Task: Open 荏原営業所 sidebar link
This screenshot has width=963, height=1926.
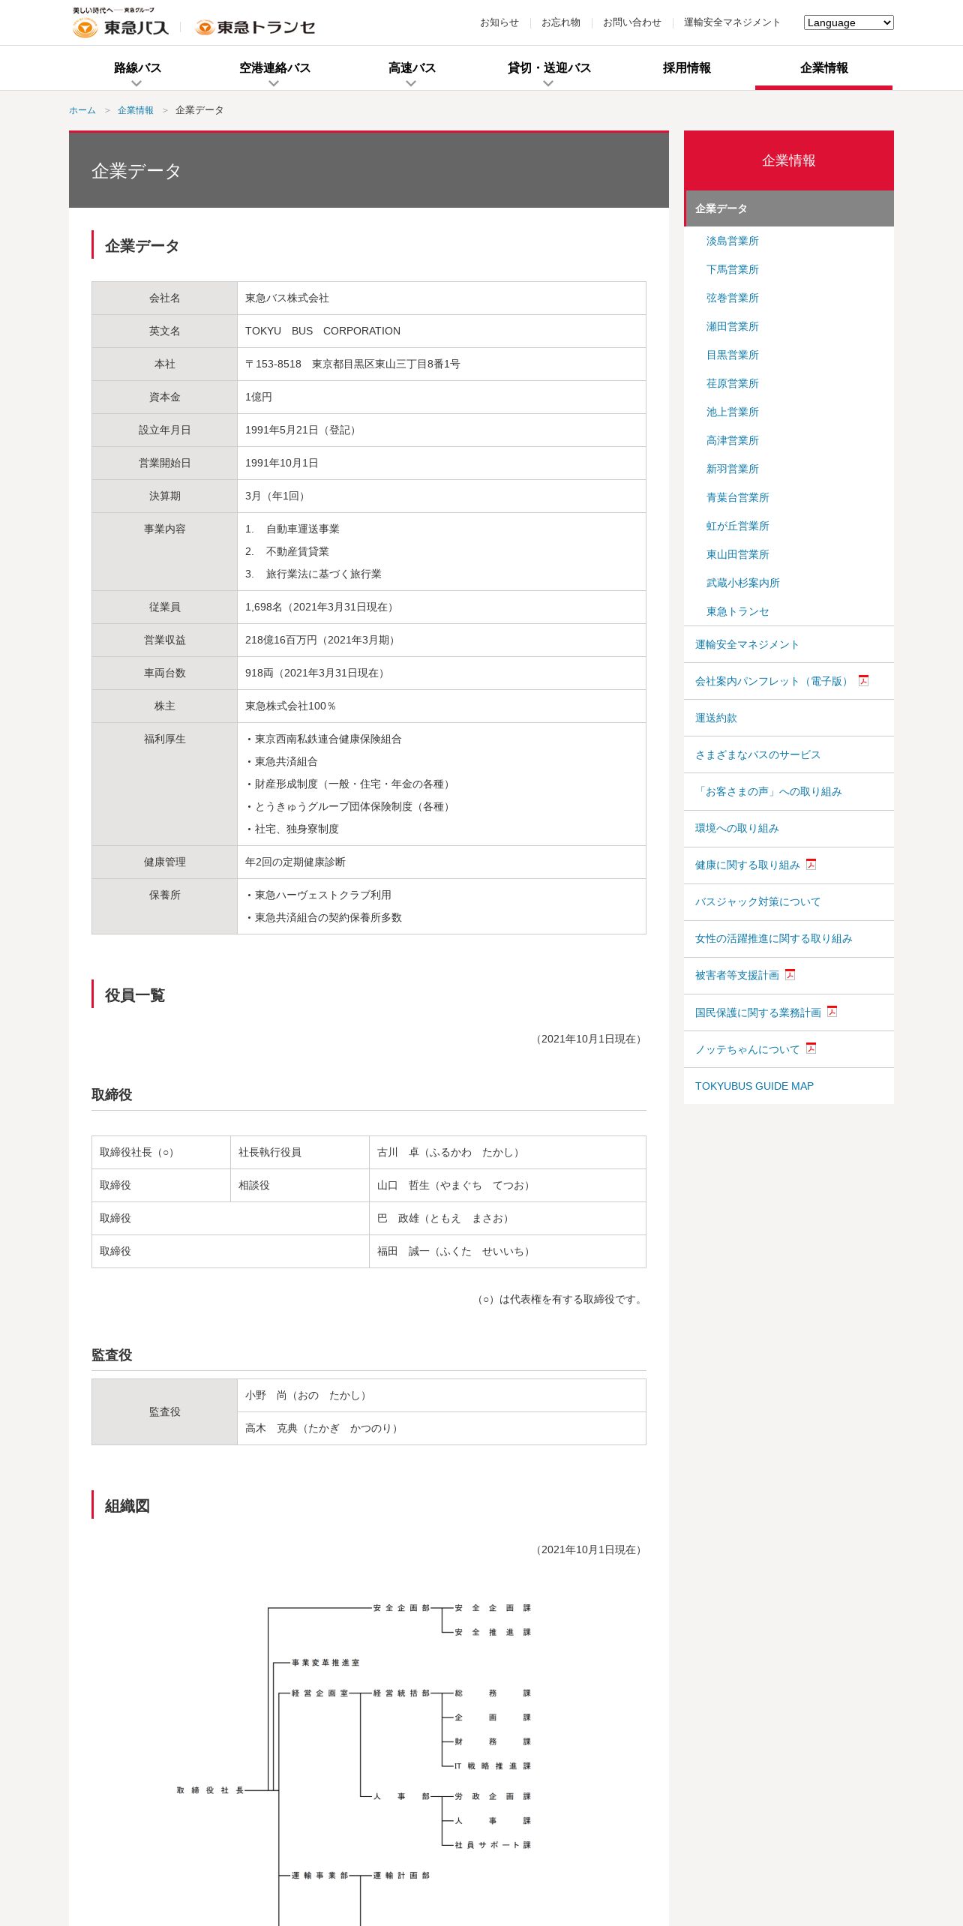Action: (x=732, y=383)
